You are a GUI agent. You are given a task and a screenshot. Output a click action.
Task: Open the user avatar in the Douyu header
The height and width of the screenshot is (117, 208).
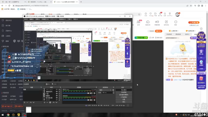177,14
